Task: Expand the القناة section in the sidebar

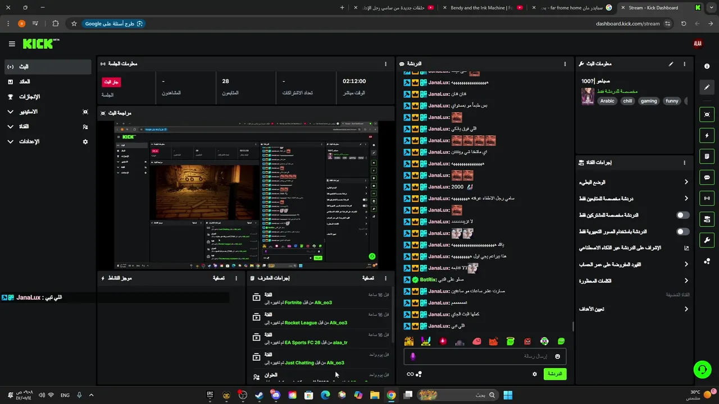Action: (x=48, y=127)
